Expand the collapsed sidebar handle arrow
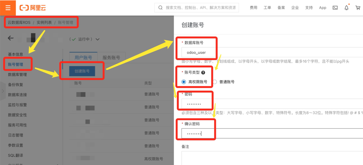The image size is (363, 165). click(3, 91)
